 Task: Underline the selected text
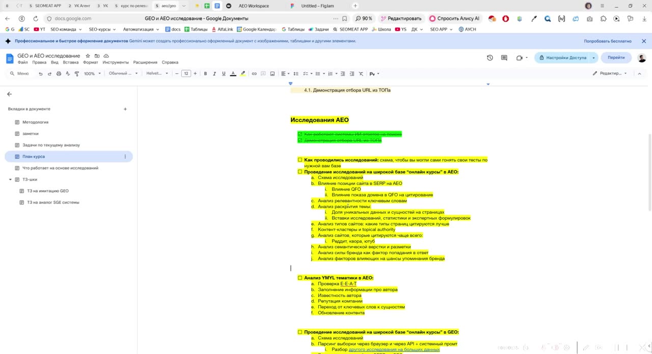[x=224, y=74]
